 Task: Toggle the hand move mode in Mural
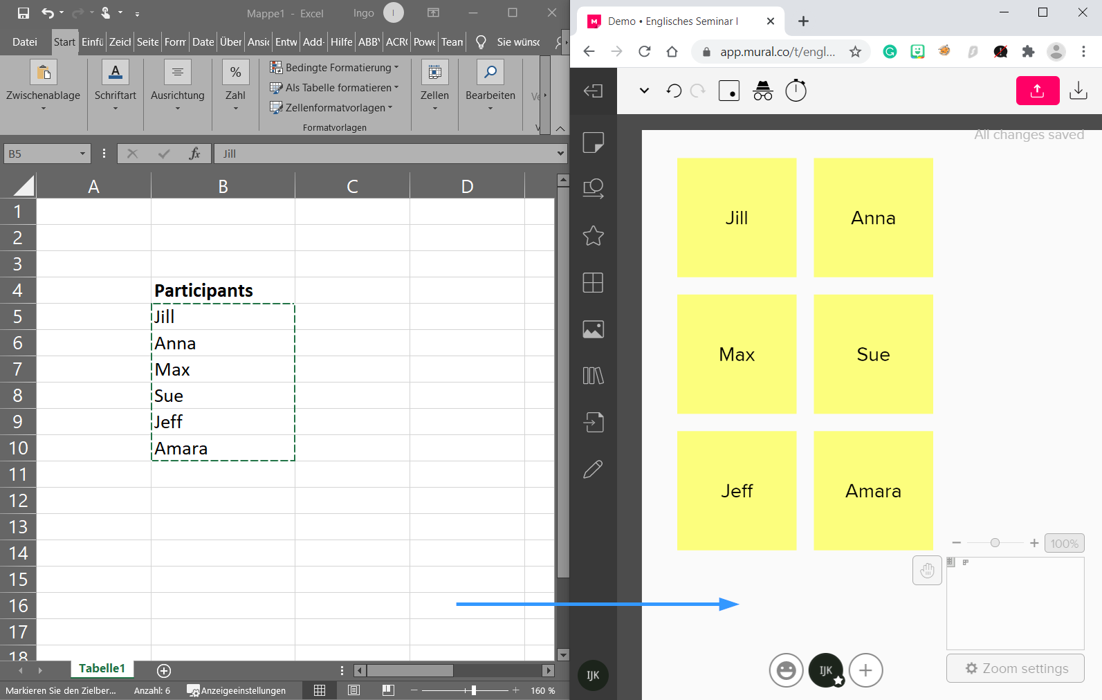pyautogui.click(x=928, y=571)
